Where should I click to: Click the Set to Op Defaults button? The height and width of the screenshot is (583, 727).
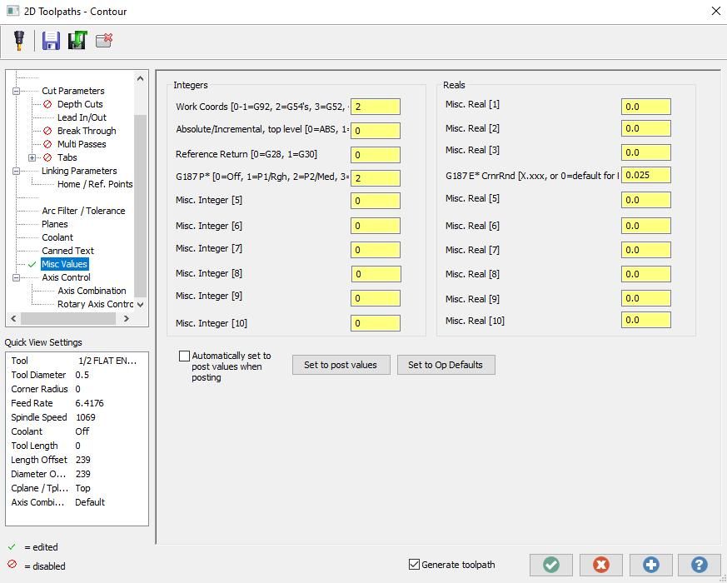[446, 365]
